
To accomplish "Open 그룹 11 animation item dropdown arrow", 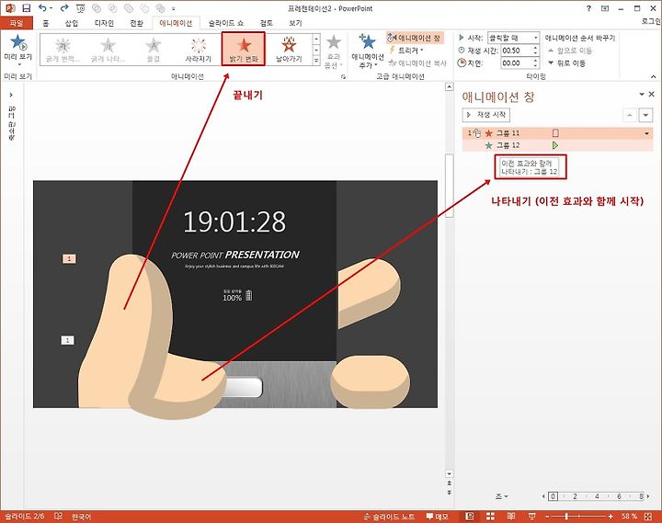I will (x=646, y=133).
